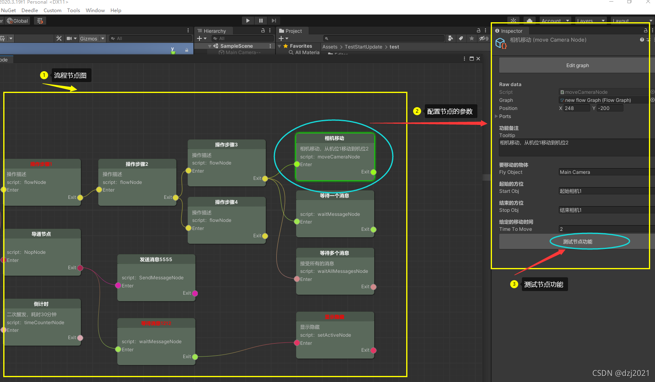The height and width of the screenshot is (382, 655).
Task: Select All Materials favorite search
Action: point(304,53)
